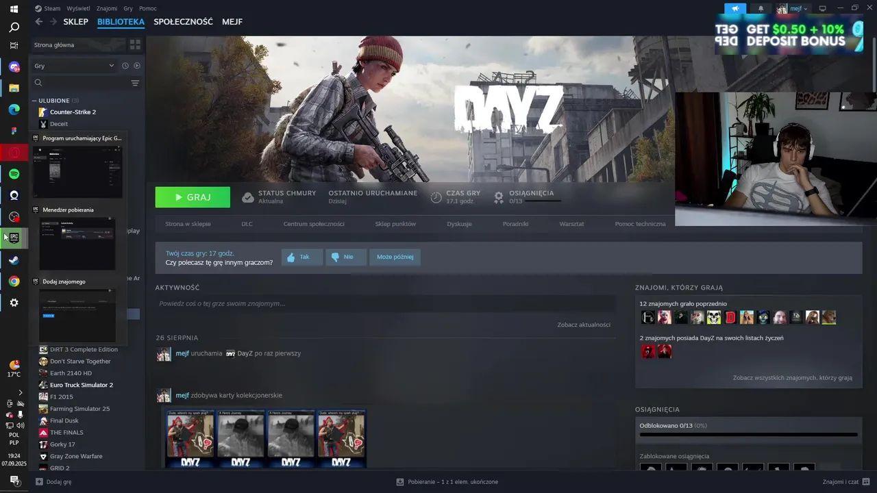This screenshot has width=877, height=493.
Task: Show only ready-to-play games icon
Action: click(137, 66)
